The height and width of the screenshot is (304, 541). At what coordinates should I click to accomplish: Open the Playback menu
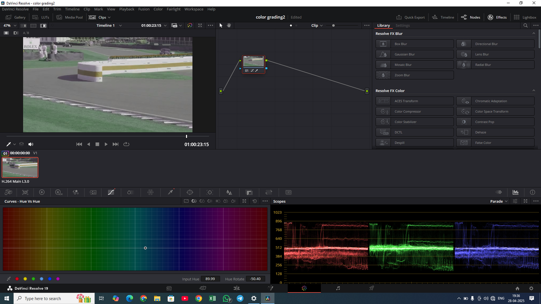tap(126, 9)
